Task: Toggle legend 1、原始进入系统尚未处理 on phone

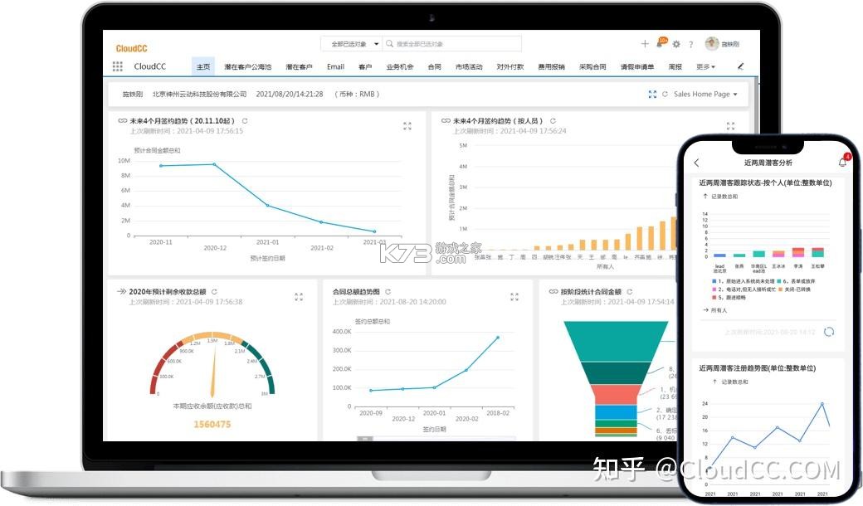Action: [744, 281]
